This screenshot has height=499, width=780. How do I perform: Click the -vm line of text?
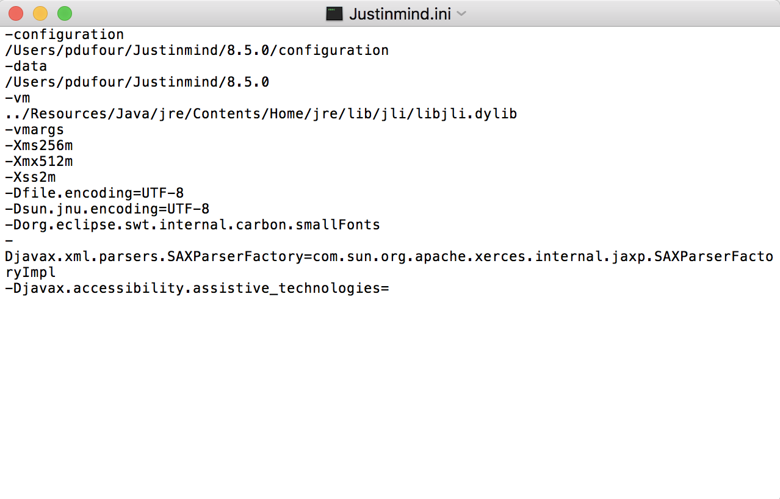point(17,98)
